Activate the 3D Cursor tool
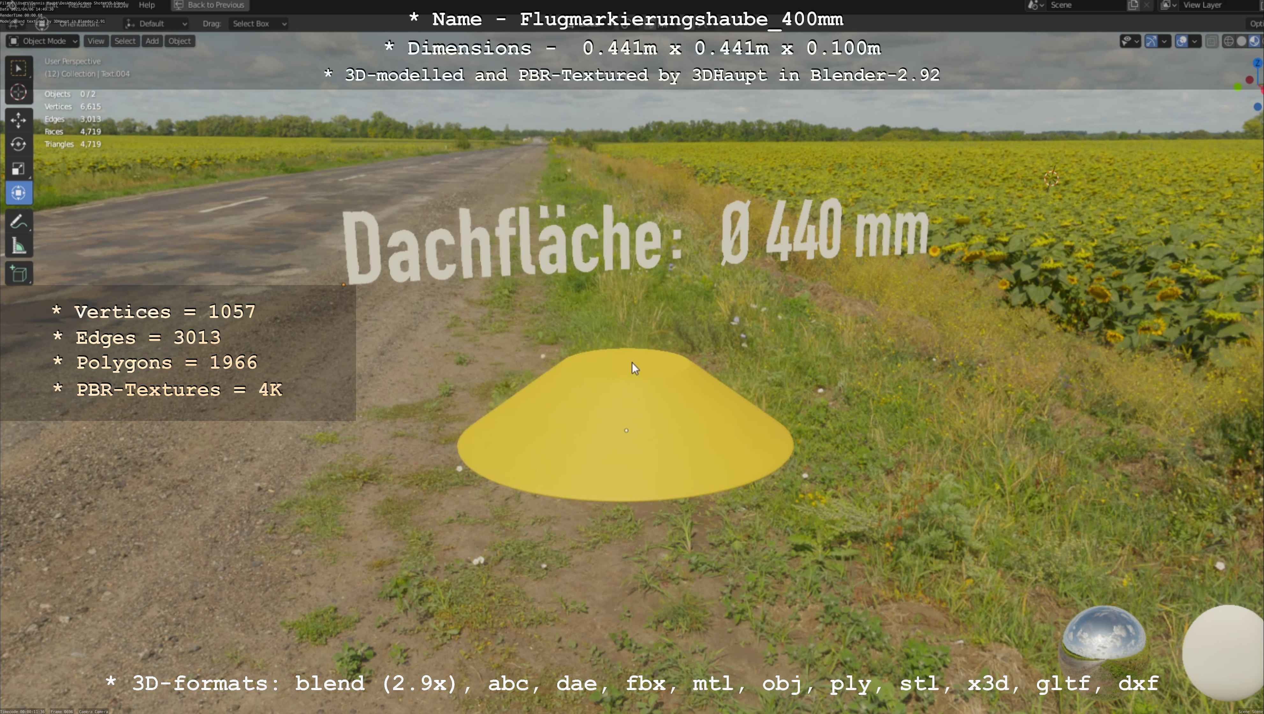Viewport: 1264px width, 714px height. (x=18, y=92)
